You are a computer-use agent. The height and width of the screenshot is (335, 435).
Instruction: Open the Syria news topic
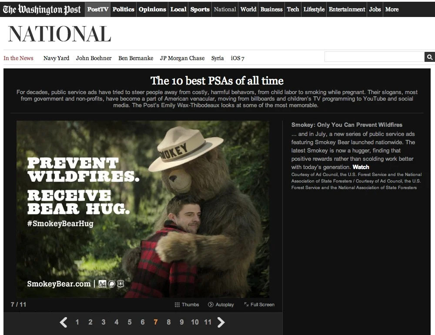217,58
